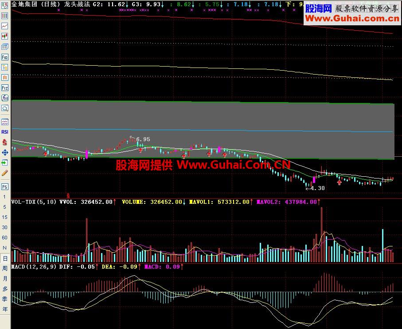
Task: Select the N custom period
Action: 4,248
